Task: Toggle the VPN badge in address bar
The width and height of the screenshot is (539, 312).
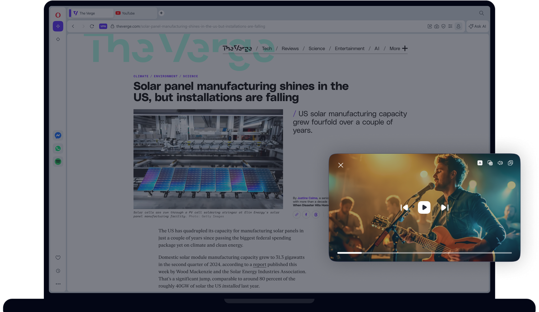Action: (x=103, y=27)
